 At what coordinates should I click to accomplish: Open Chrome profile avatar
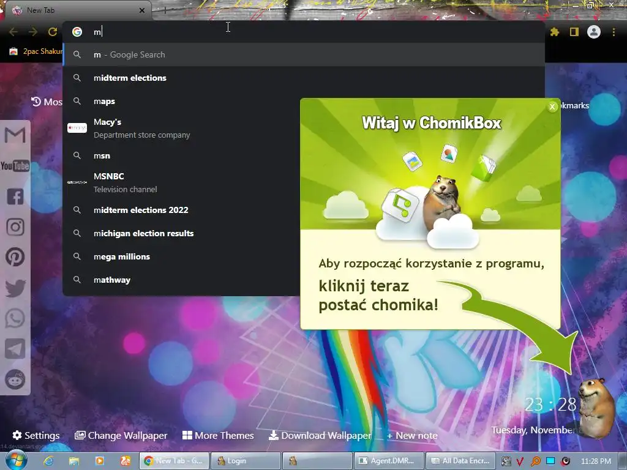[594, 32]
